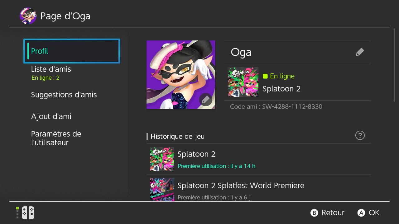Click the A OK button
399x224 pixels.
(368, 213)
